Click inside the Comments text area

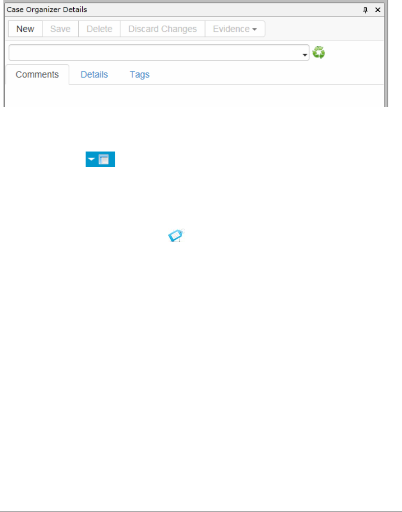click(x=194, y=96)
